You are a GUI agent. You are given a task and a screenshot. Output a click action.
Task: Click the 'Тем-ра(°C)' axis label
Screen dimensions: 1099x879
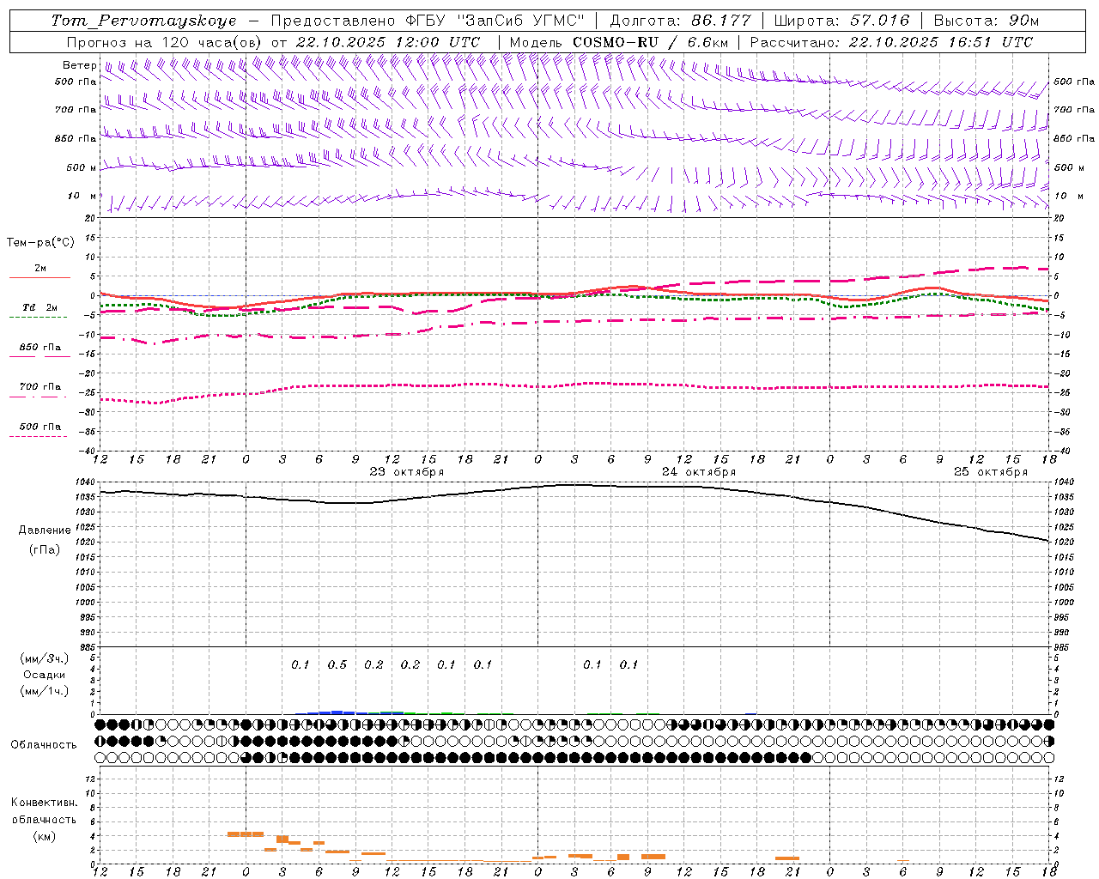pyautogui.click(x=40, y=243)
